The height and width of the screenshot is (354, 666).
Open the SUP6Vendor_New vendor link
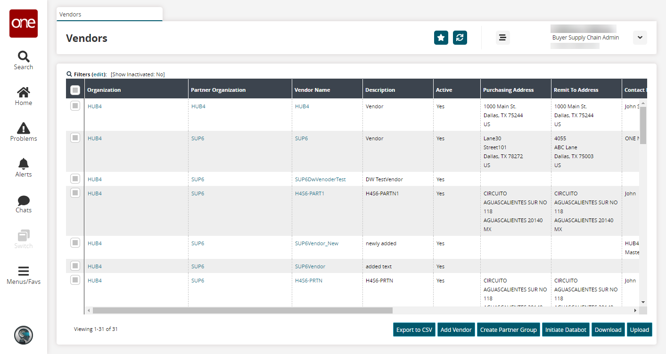[316, 243]
